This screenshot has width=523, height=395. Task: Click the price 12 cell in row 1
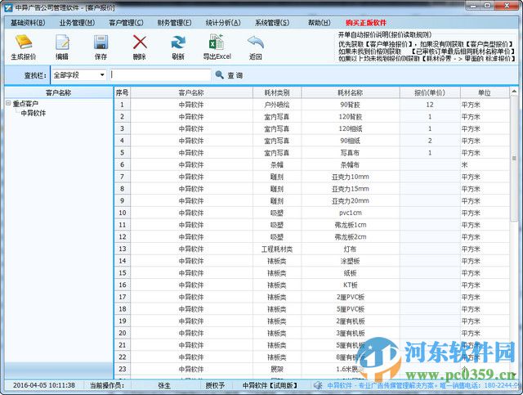coord(430,105)
